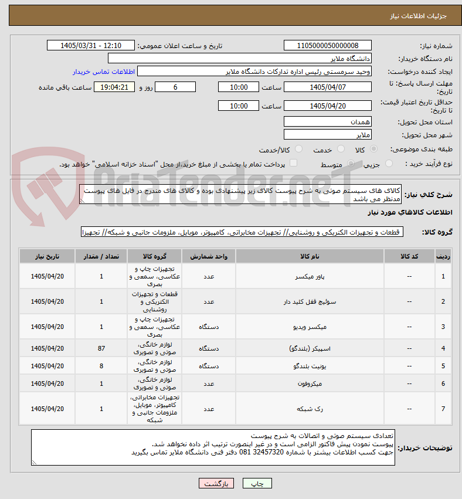Click the استان محل تحویل field همدان
The image size is (462, 499).
[327, 121]
